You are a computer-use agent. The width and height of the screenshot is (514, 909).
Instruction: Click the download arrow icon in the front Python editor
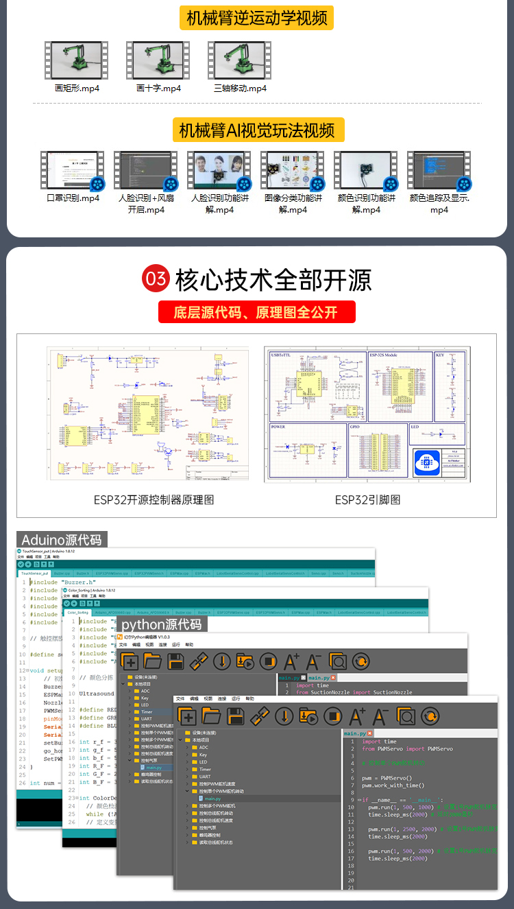[x=284, y=717]
